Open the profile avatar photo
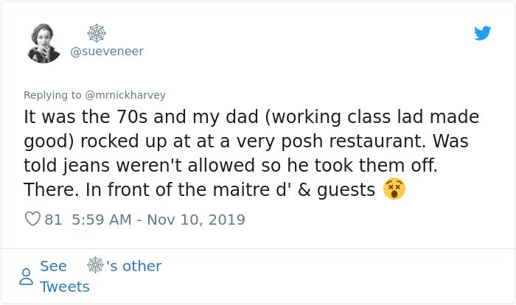 pos(43,43)
